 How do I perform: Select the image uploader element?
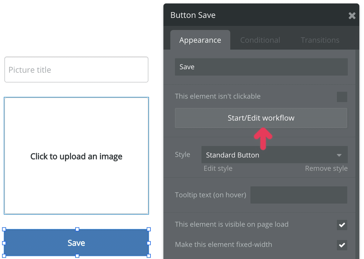pyautogui.click(x=76, y=156)
